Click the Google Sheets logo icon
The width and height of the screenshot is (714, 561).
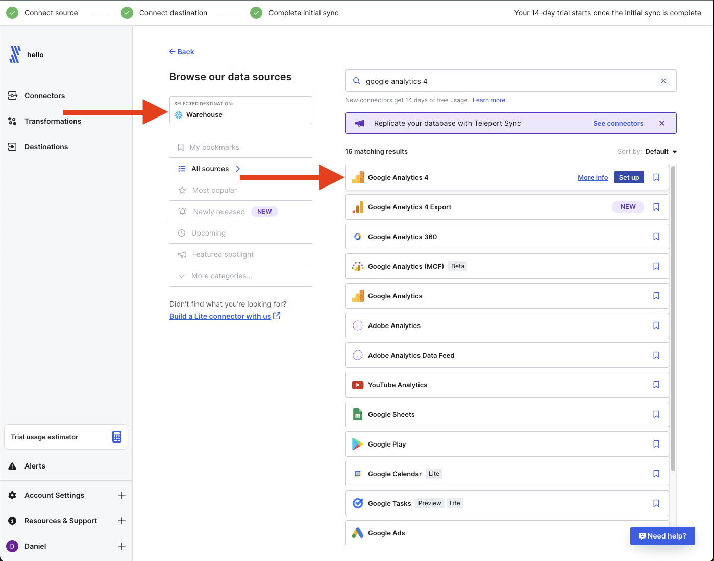(x=358, y=414)
